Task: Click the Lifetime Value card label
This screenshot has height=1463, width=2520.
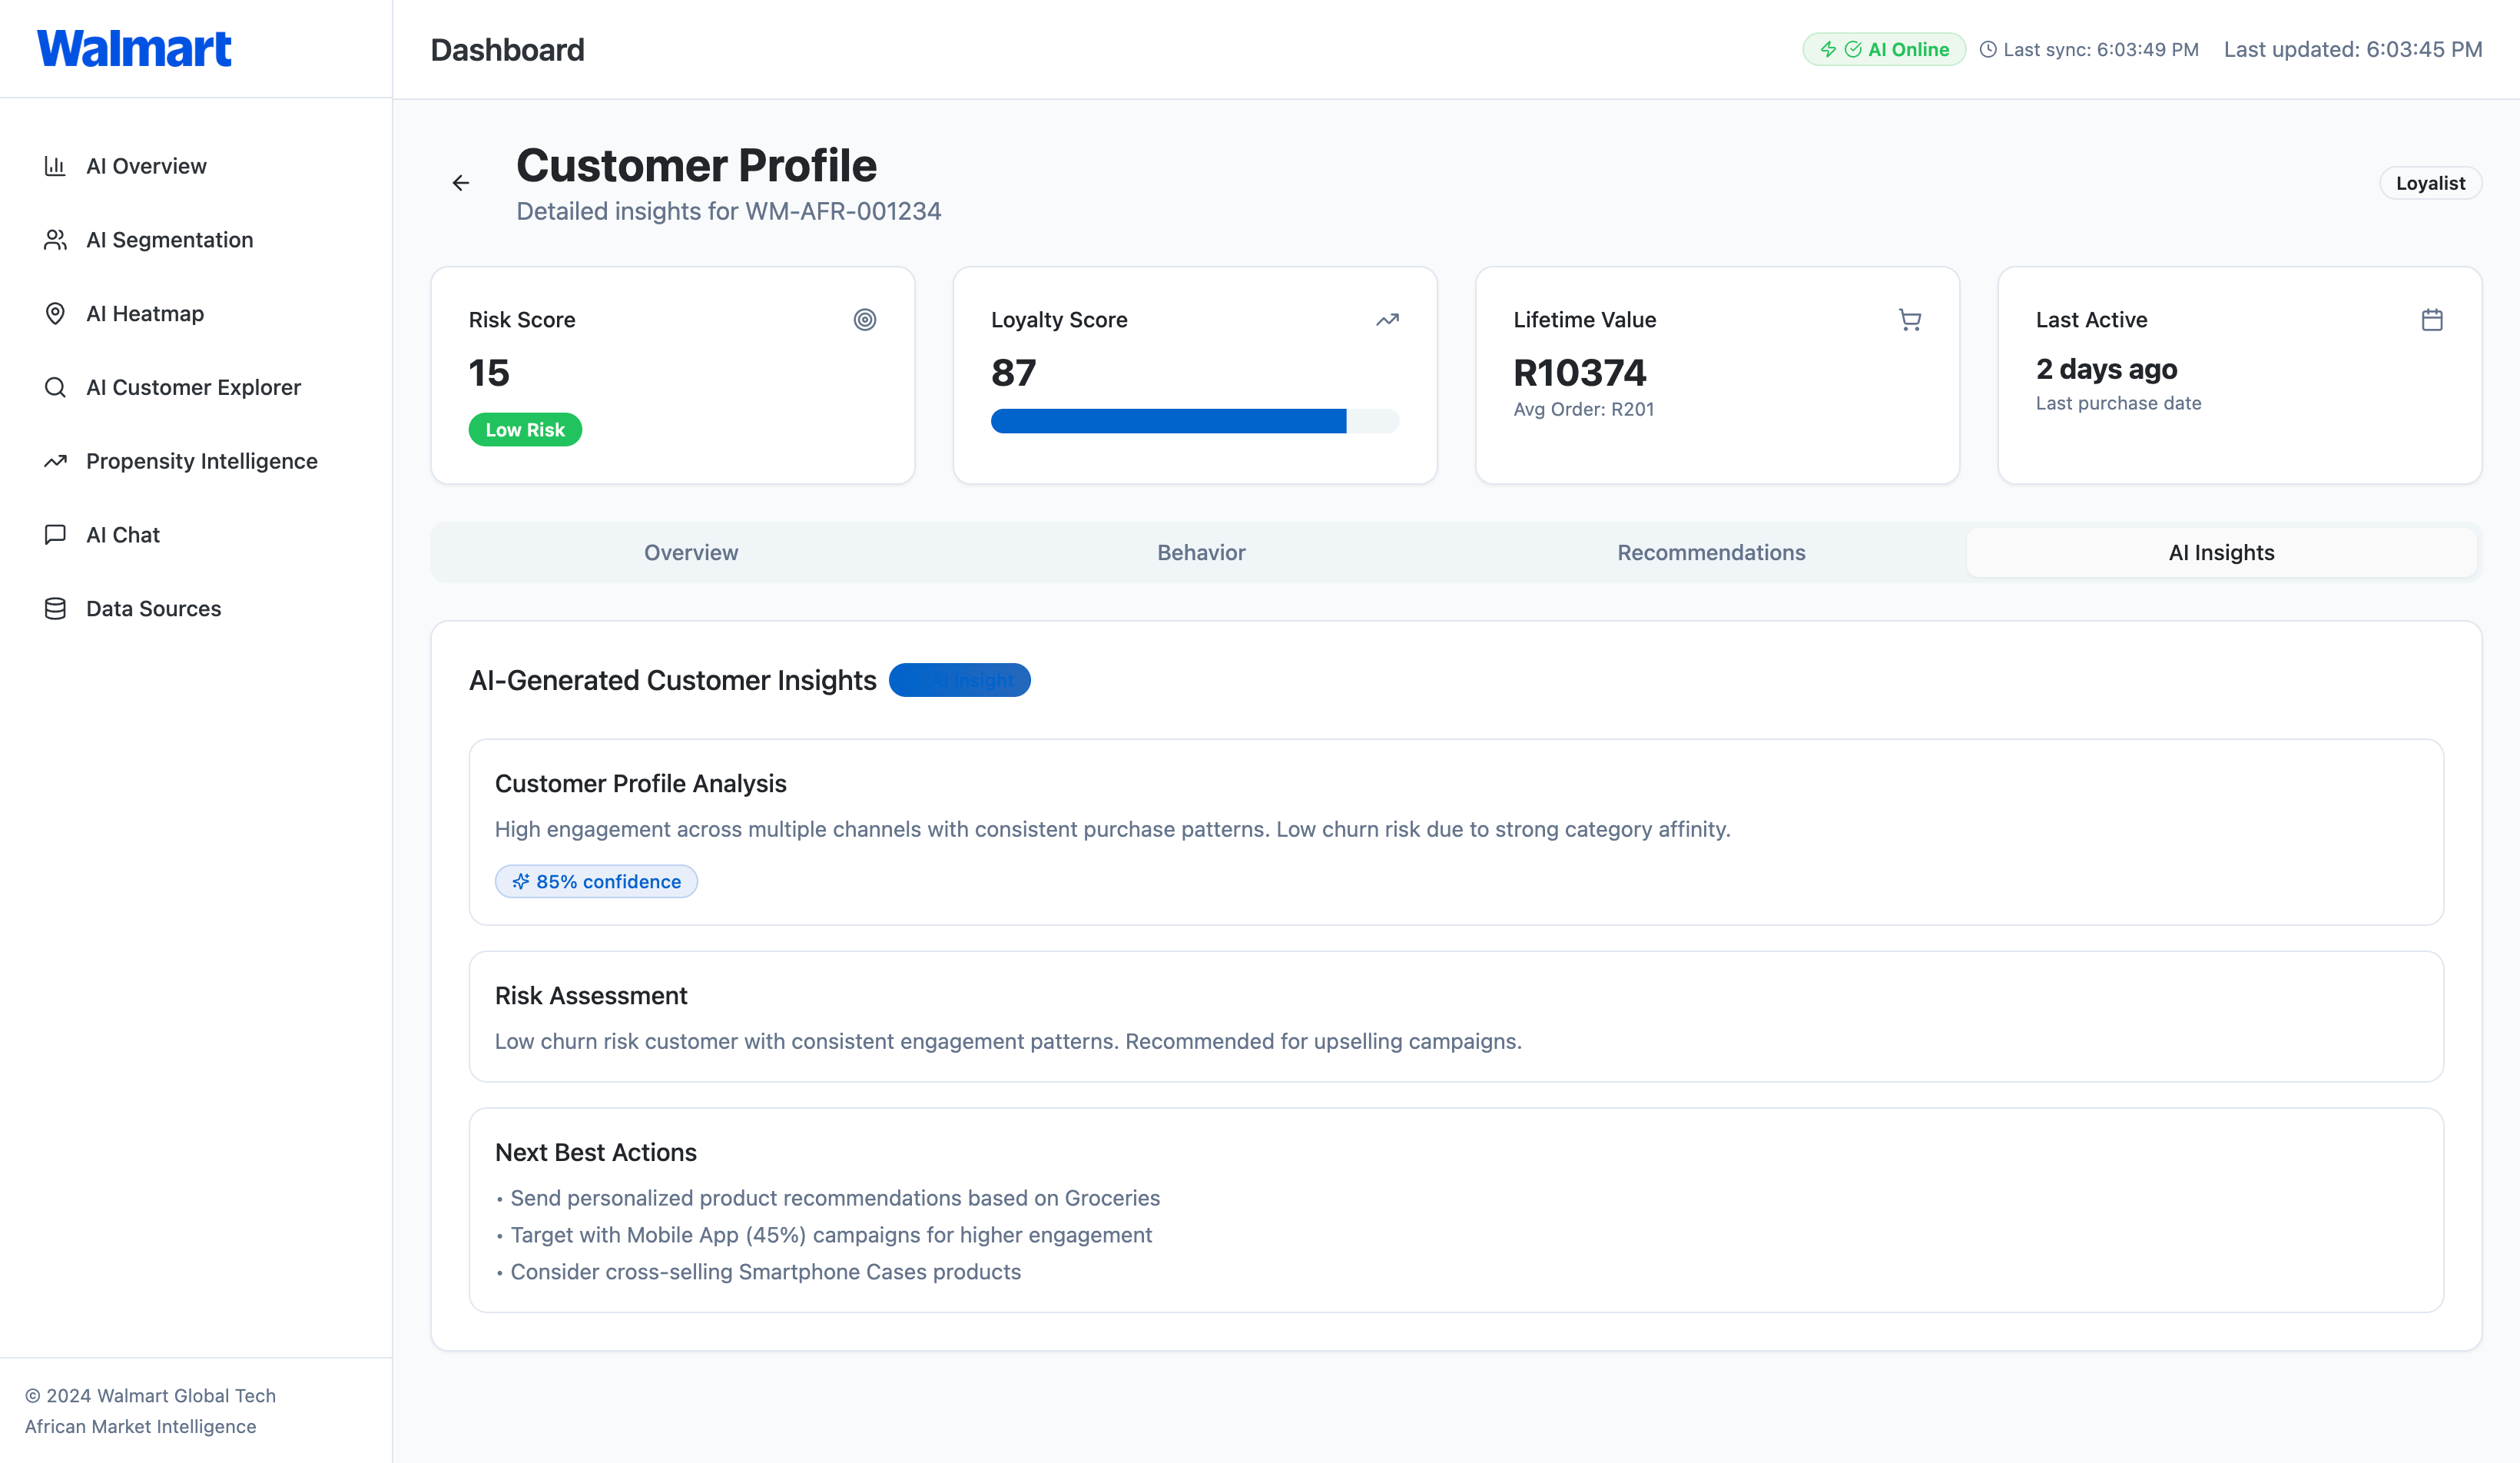Action: coord(1585,320)
